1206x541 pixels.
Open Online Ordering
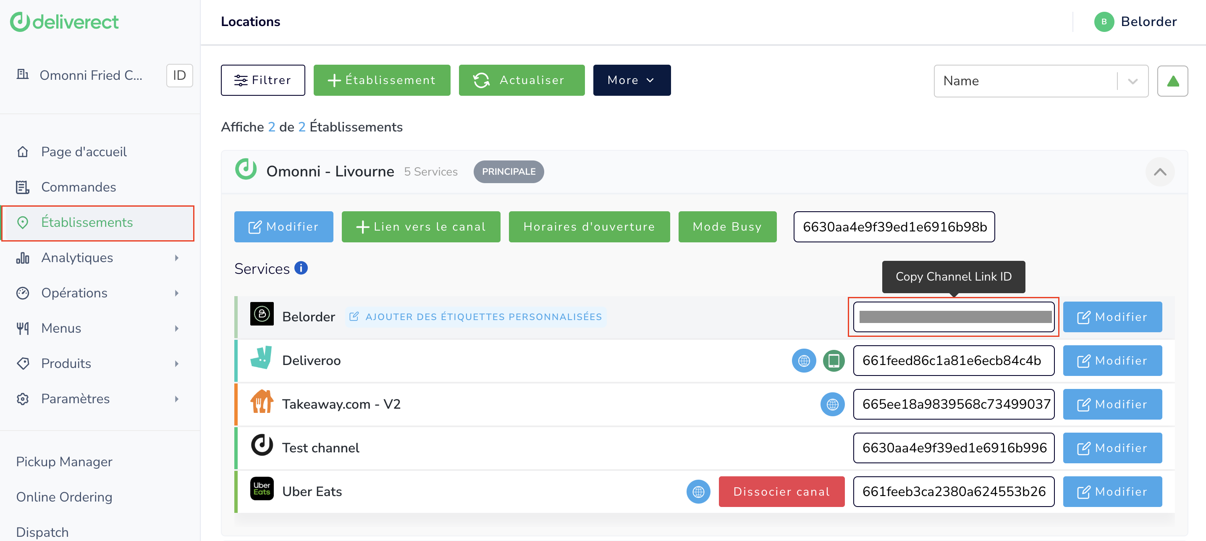tap(64, 497)
